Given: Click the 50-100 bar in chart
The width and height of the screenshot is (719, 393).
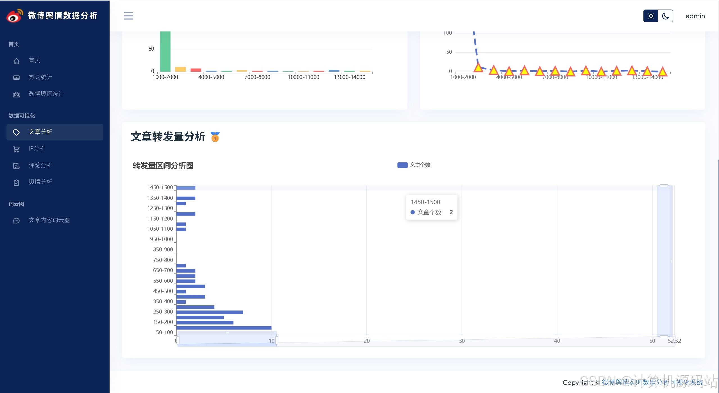Looking at the screenshot, I should pyautogui.click(x=224, y=328).
